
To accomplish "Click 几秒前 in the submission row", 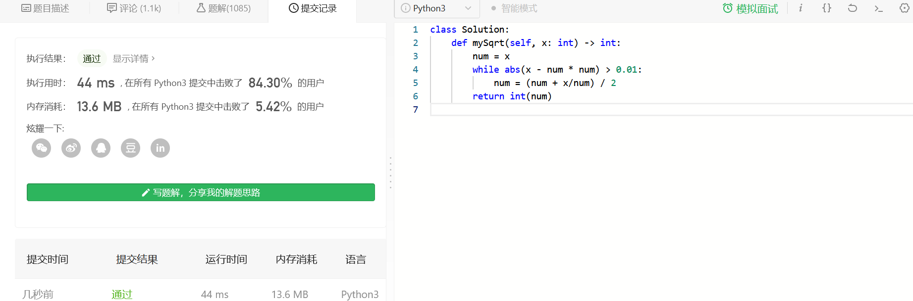I will click(38, 295).
